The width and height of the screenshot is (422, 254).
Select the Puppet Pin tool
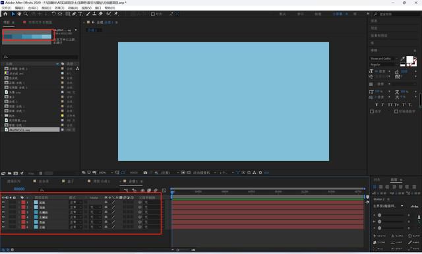tap(116, 14)
